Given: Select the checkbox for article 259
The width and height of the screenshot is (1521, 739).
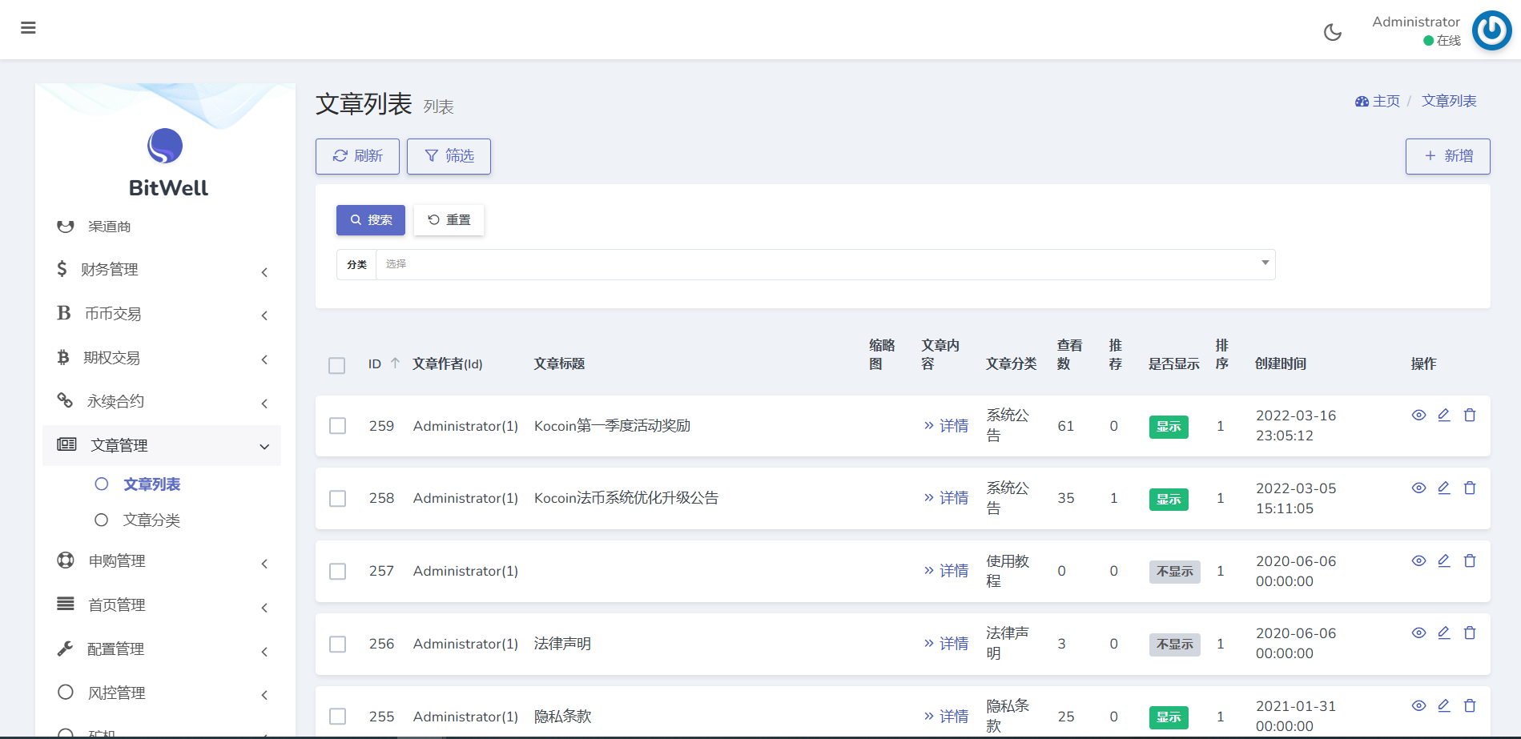Looking at the screenshot, I should coord(338,426).
